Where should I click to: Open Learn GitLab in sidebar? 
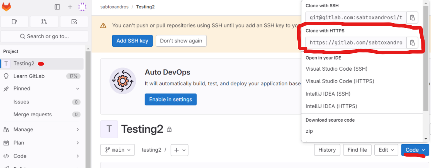(x=42, y=76)
